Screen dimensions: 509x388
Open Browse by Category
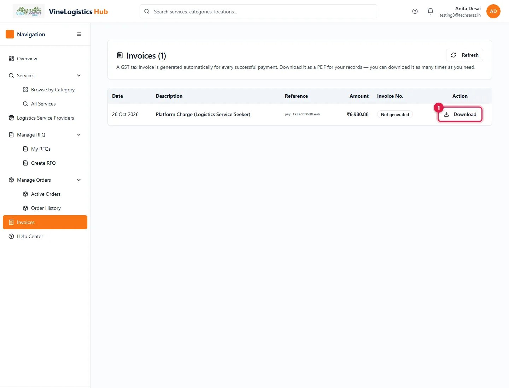click(x=52, y=90)
